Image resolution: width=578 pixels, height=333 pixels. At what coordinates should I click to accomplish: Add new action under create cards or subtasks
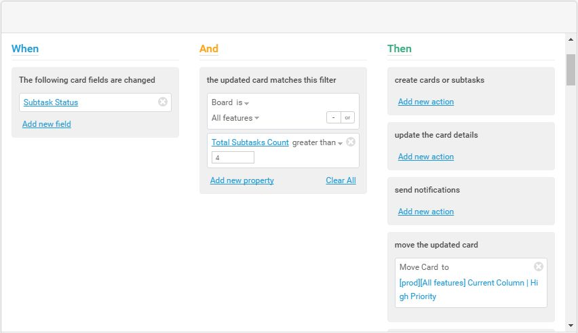tap(426, 102)
